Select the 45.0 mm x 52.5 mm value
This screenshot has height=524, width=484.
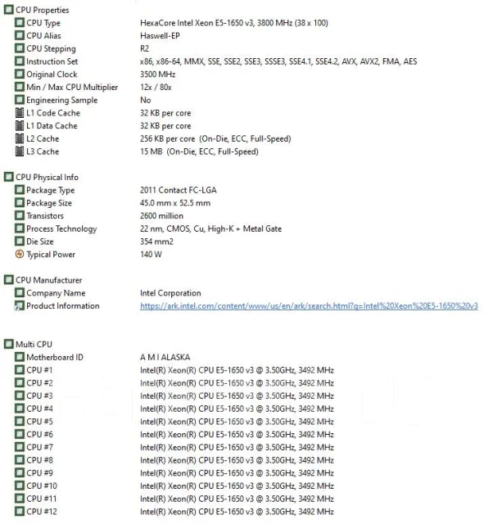pos(175,203)
